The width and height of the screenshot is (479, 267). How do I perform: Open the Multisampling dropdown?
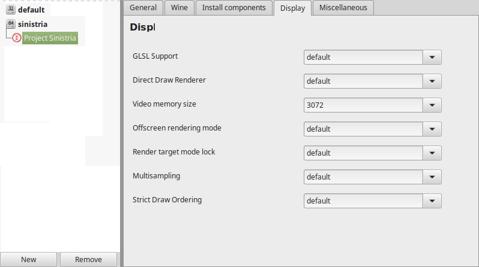[x=372, y=177]
